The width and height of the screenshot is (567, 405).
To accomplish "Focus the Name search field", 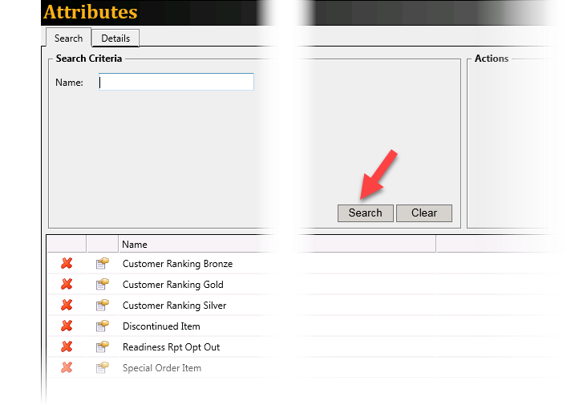I will 176,82.
